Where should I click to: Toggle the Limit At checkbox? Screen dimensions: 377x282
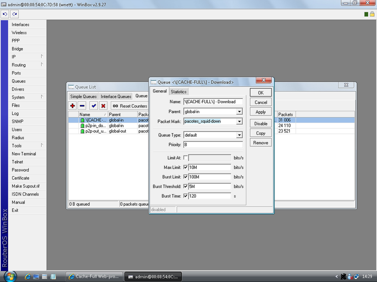185,158
